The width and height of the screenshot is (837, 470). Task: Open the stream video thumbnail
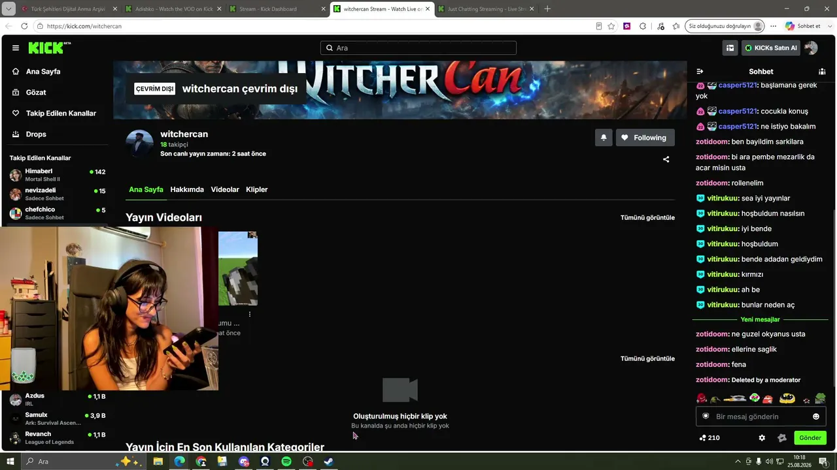point(238,268)
